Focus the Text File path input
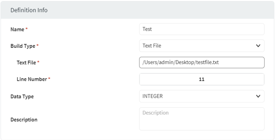This screenshot has height=140, width=275. pos(202,63)
